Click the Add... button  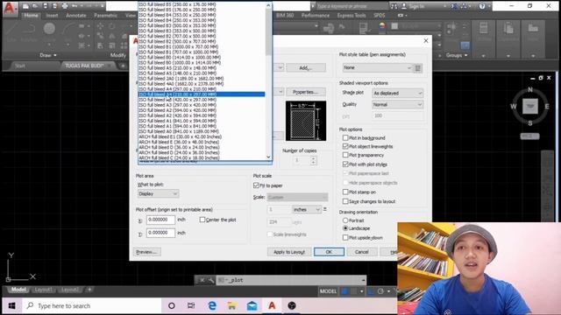306,68
